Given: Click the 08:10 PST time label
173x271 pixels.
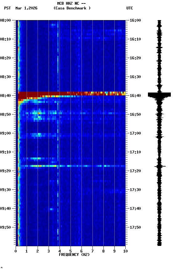Looking at the screenshot, I should 5,39.
